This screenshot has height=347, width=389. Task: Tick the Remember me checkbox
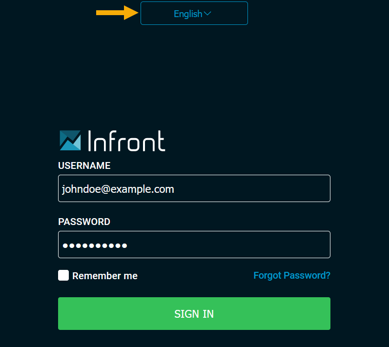coord(63,275)
